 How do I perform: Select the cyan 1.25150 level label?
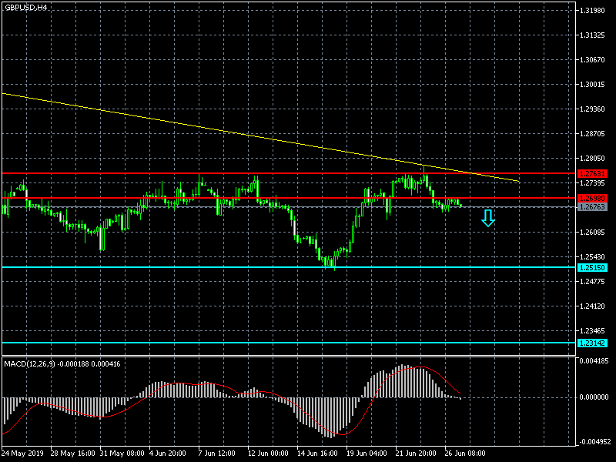592,267
